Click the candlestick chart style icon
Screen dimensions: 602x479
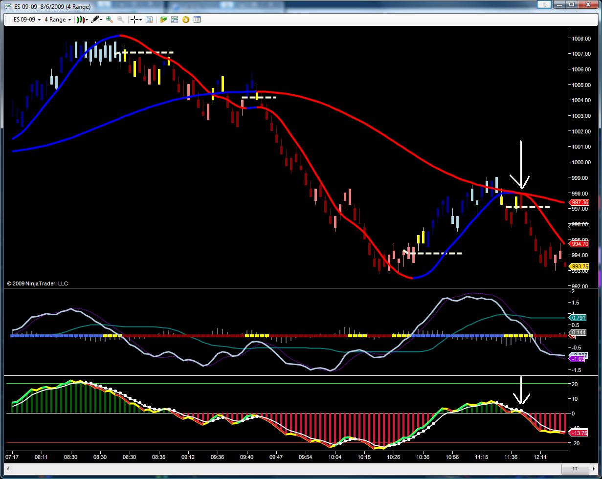(x=80, y=20)
